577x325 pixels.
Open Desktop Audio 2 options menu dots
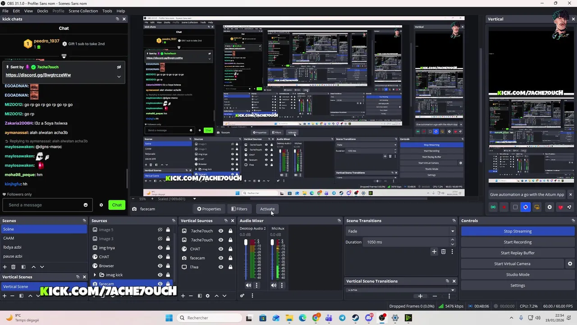pyautogui.click(x=256, y=285)
